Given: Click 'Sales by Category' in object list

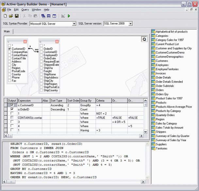Looking at the screenshot, I should (166, 123).
